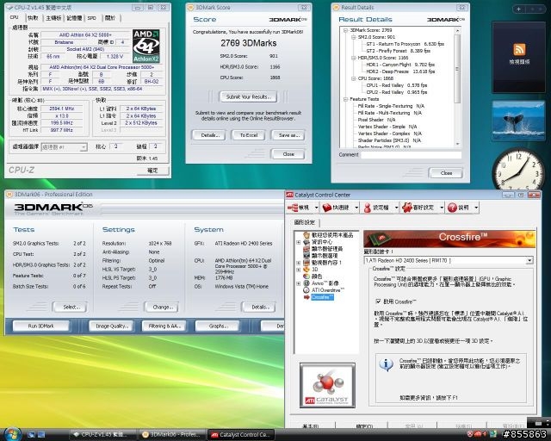551x441 pixels.
Task: Click the Details button in 3DMark Score window
Action: 208,135
